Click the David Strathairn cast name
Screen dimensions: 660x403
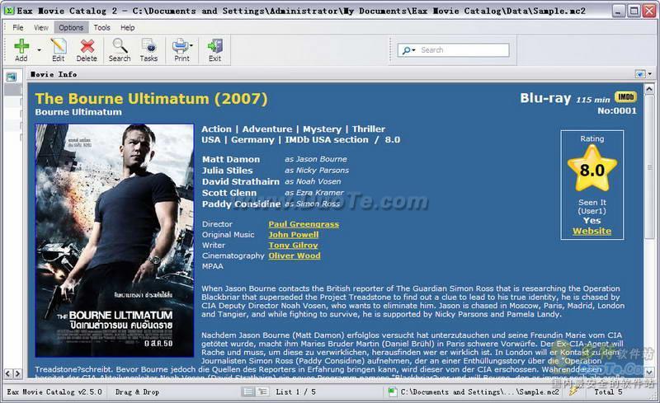[240, 182]
